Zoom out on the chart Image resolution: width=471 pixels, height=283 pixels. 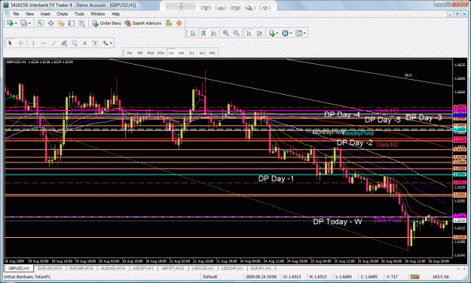click(236, 33)
